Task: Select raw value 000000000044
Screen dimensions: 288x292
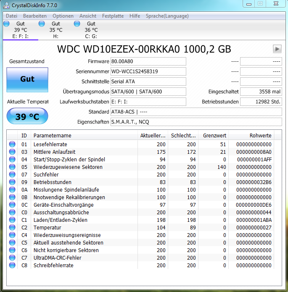Action: (254, 212)
